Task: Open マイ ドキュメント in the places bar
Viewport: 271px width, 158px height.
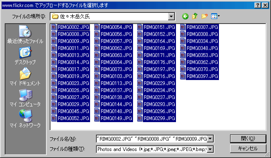Action: pos(25,76)
